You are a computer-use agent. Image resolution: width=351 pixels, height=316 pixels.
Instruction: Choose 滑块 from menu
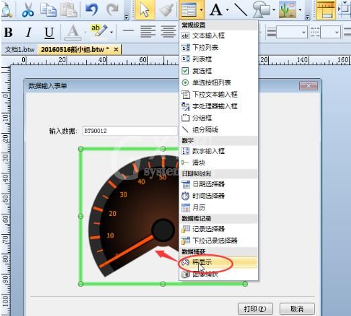click(x=219, y=163)
